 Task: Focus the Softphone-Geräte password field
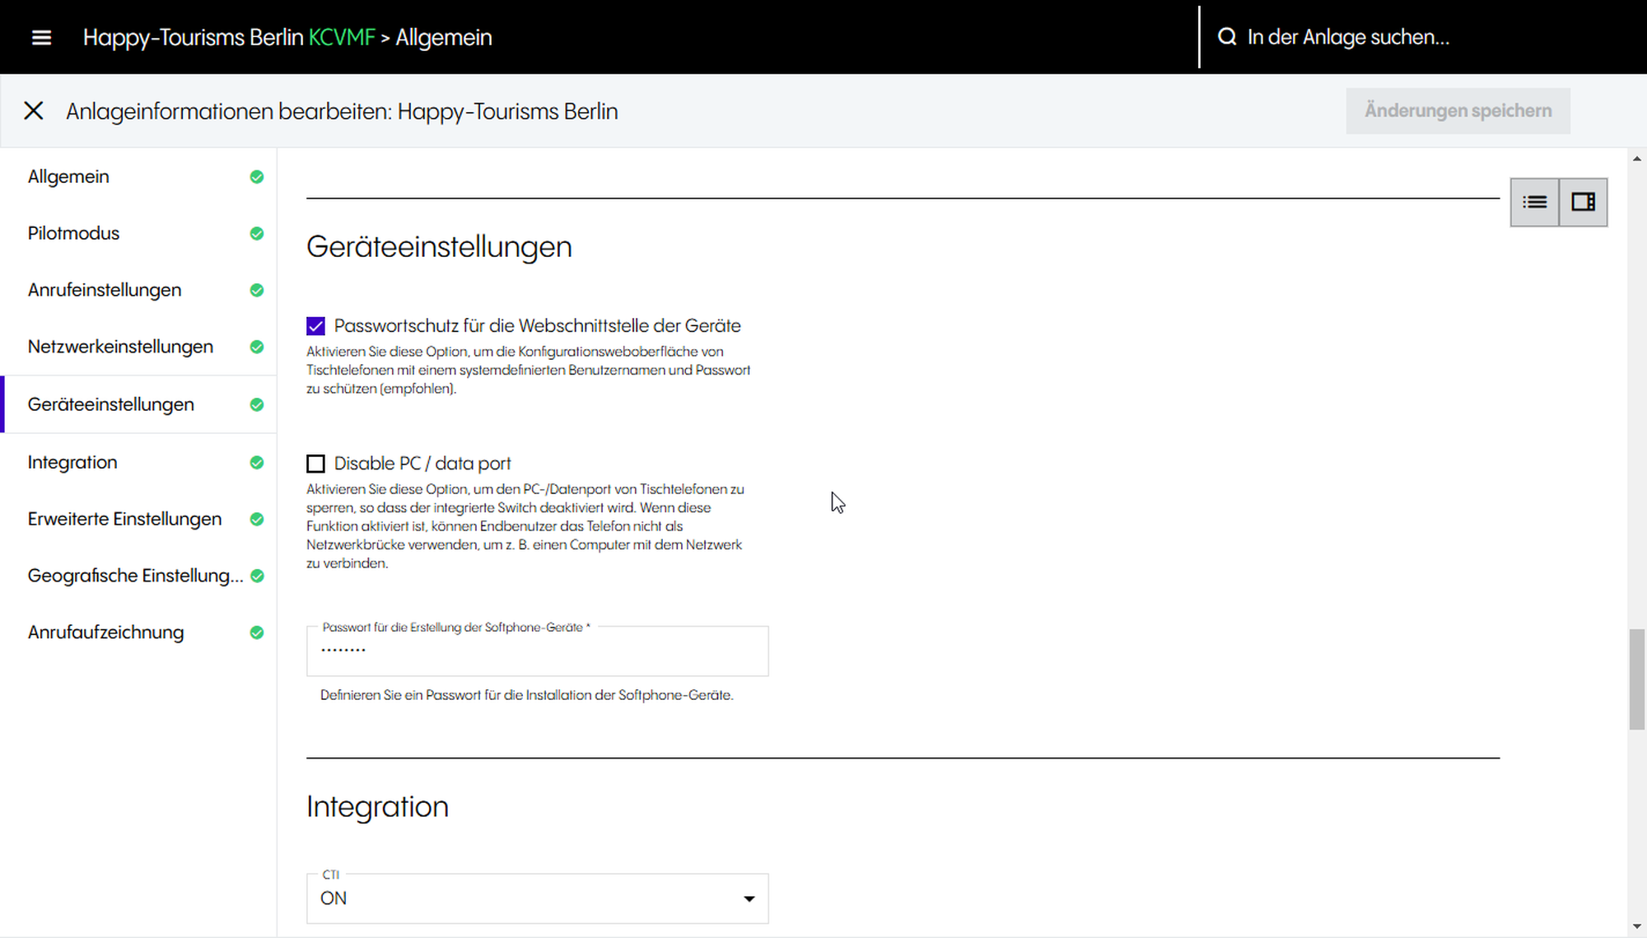[537, 651]
